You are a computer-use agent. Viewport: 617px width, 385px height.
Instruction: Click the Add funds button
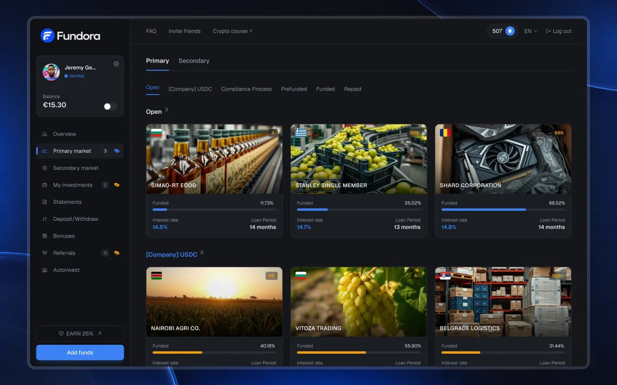pos(80,352)
